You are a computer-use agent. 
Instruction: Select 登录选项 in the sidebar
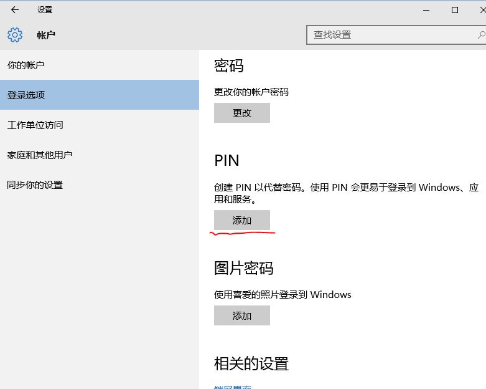(x=26, y=95)
